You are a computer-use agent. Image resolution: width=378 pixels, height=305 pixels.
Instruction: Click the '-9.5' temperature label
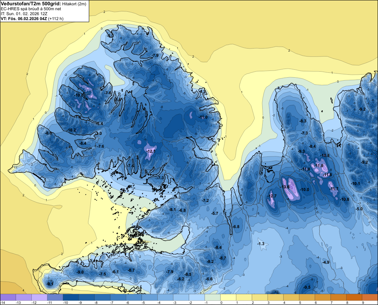point(307,287)
